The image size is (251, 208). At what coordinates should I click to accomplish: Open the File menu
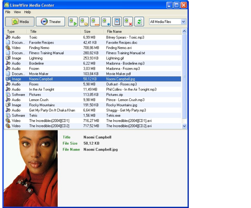point(8,12)
